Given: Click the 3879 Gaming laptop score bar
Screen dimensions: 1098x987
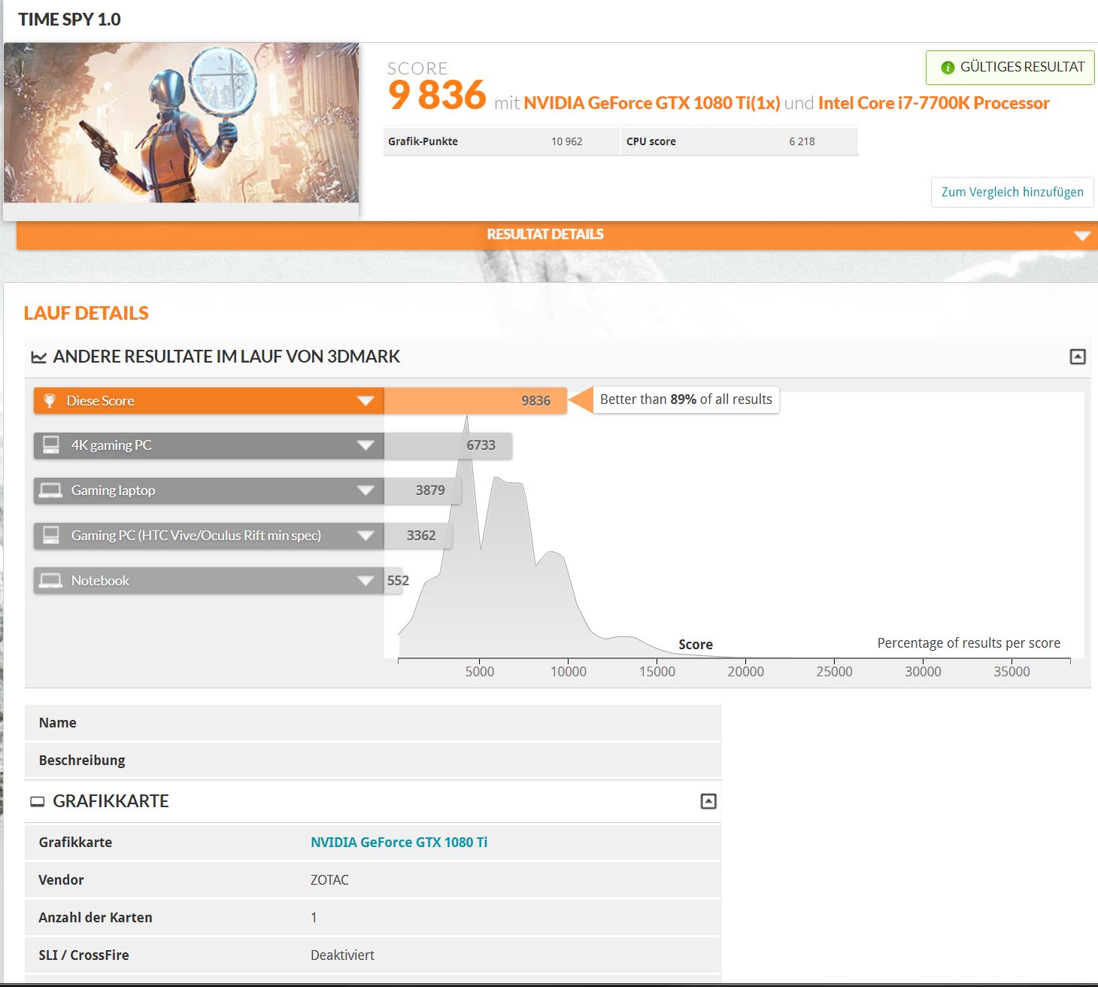Looking at the screenshot, I should 423,490.
